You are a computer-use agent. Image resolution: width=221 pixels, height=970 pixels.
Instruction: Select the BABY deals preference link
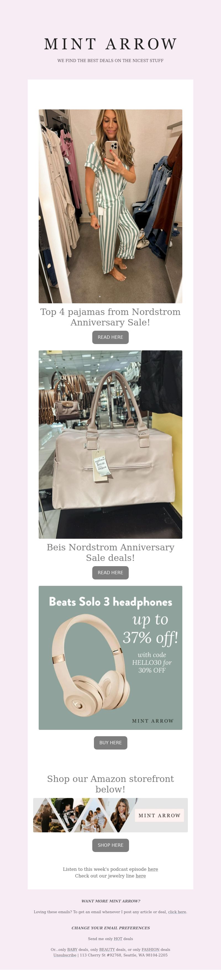[72, 950]
